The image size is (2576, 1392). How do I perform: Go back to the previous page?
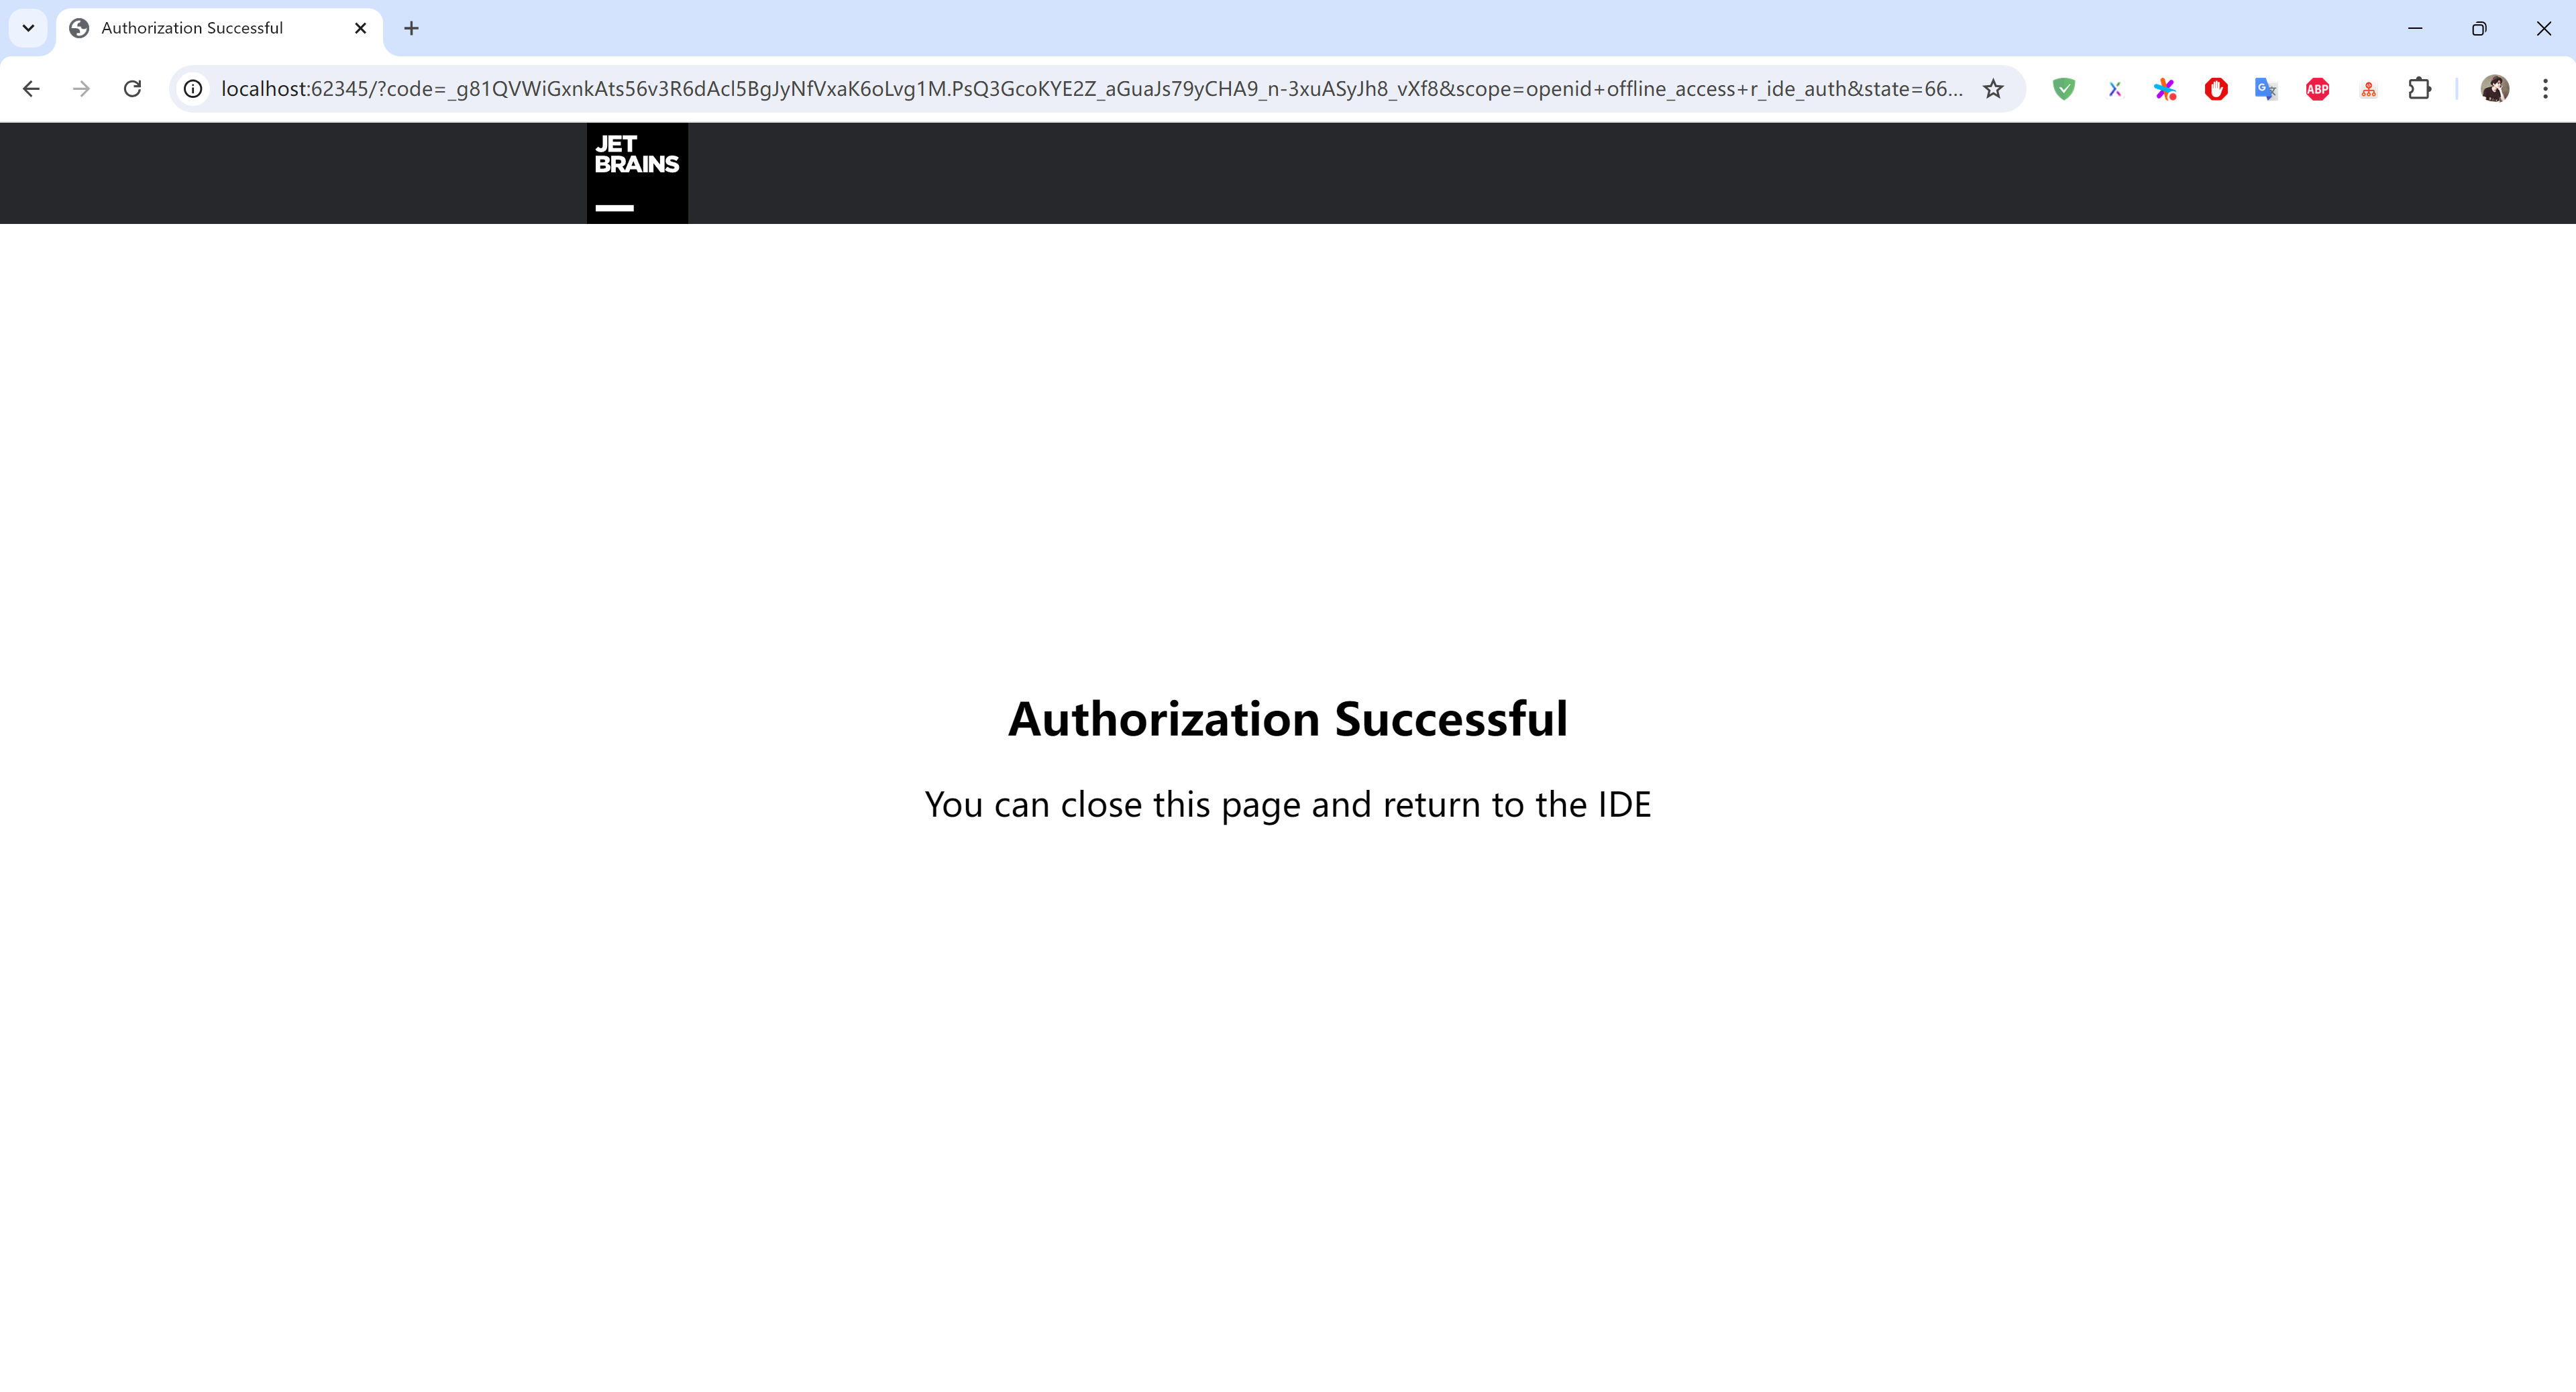click(31, 89)
